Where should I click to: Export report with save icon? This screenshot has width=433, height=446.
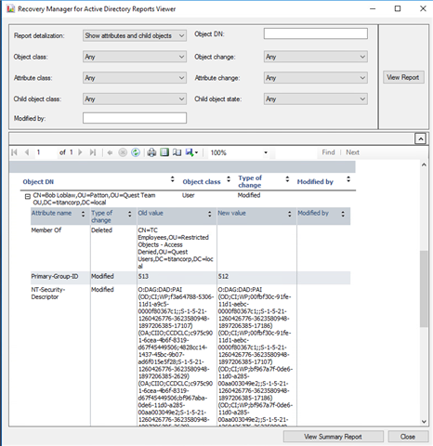[x=191, y=152]
